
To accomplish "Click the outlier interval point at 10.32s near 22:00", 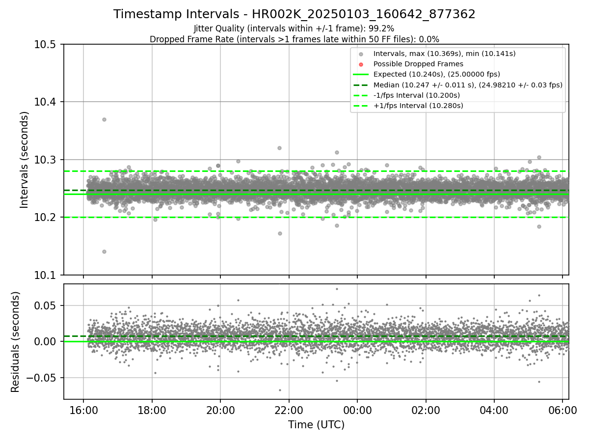I will coord(279,148).
